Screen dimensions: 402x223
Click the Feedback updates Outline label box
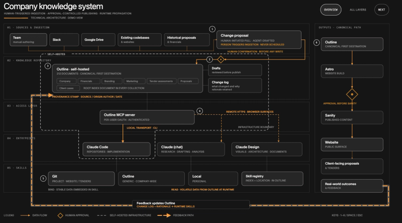point(191,205)
